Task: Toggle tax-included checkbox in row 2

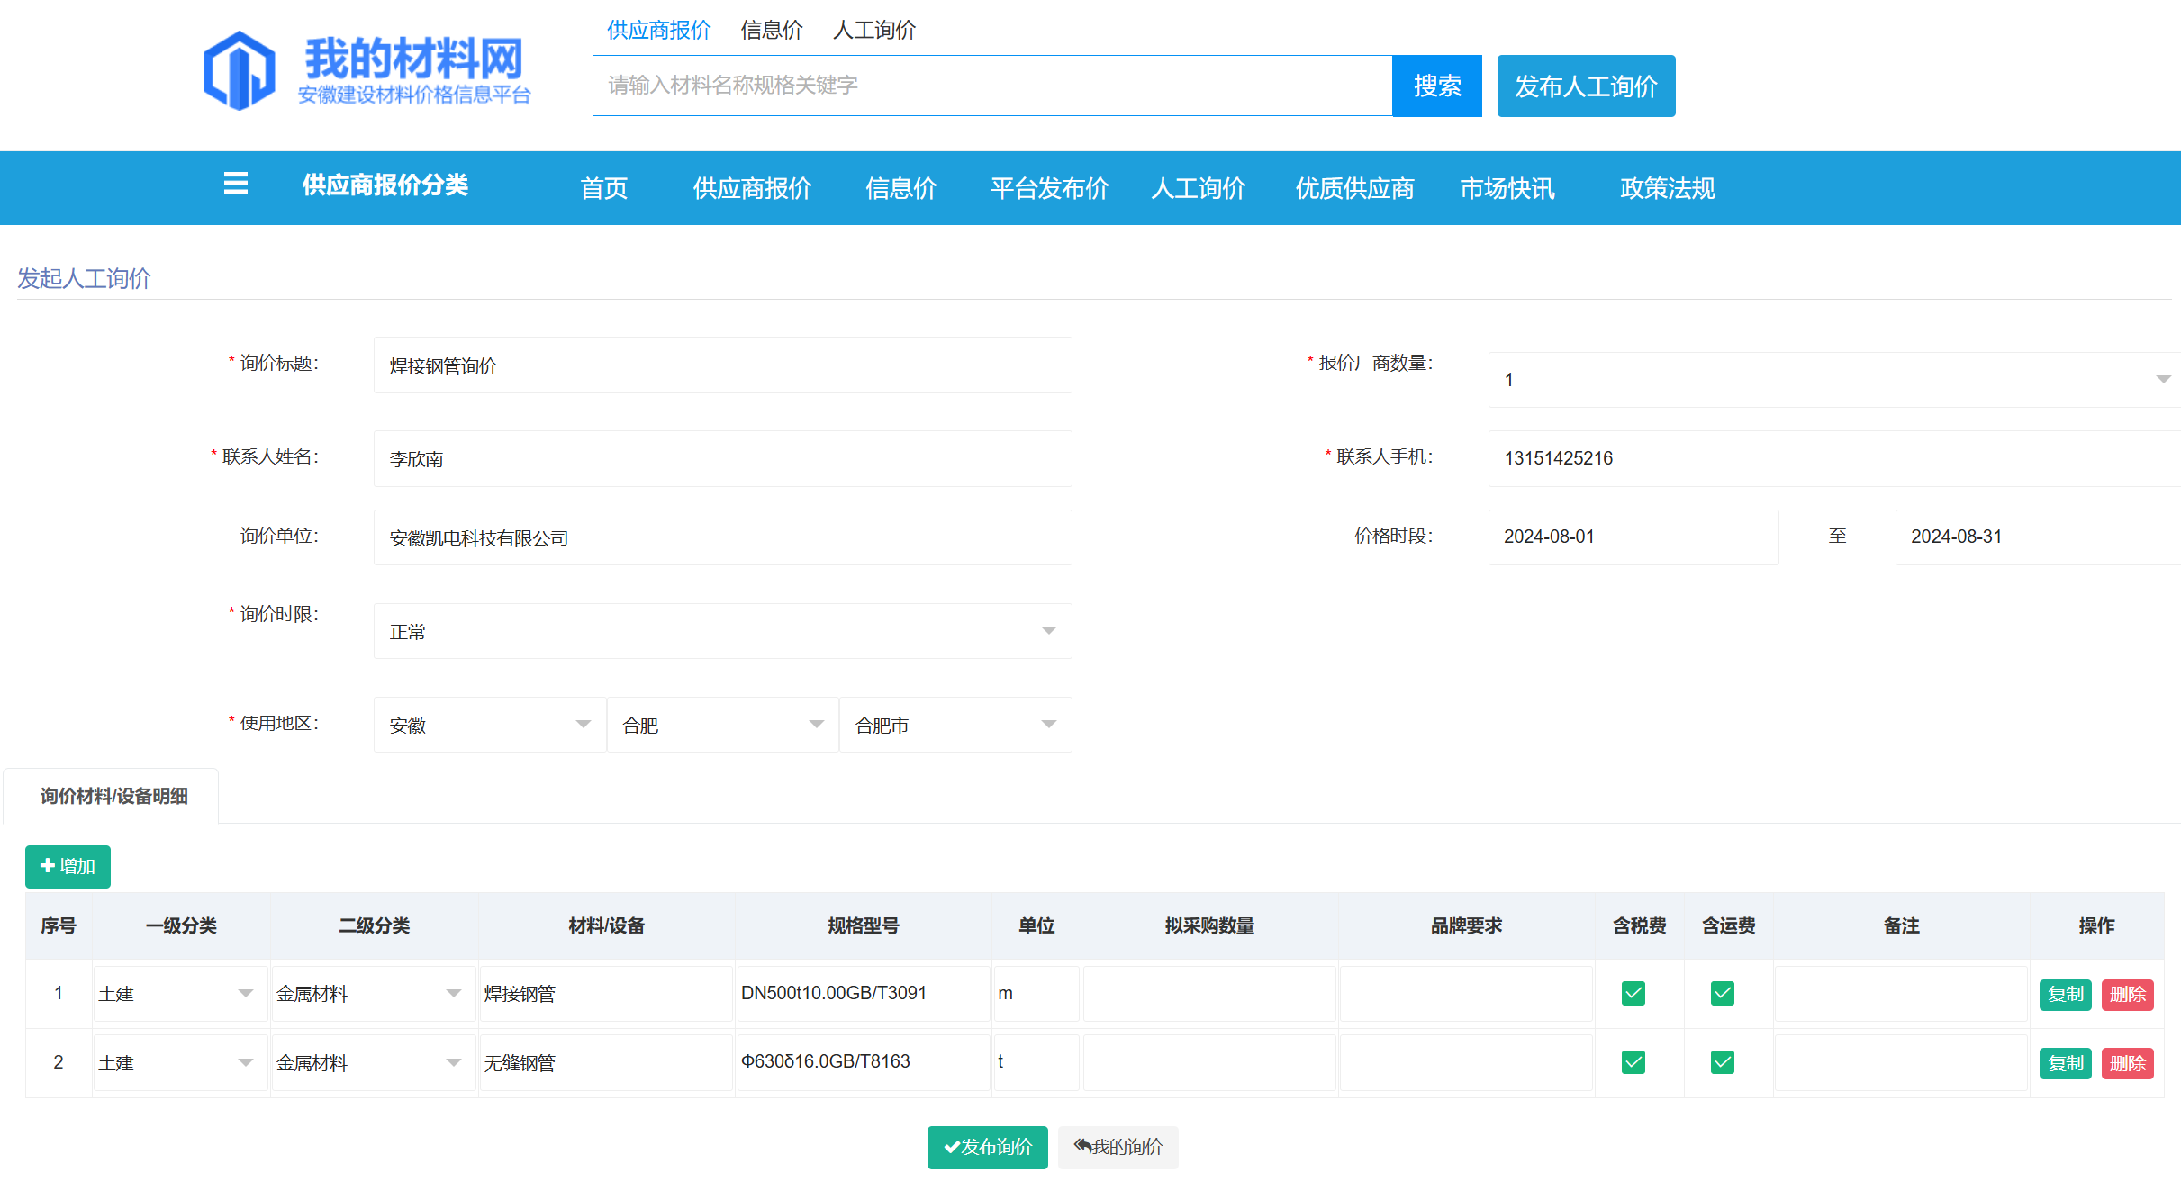Action: (1633, 1062)
